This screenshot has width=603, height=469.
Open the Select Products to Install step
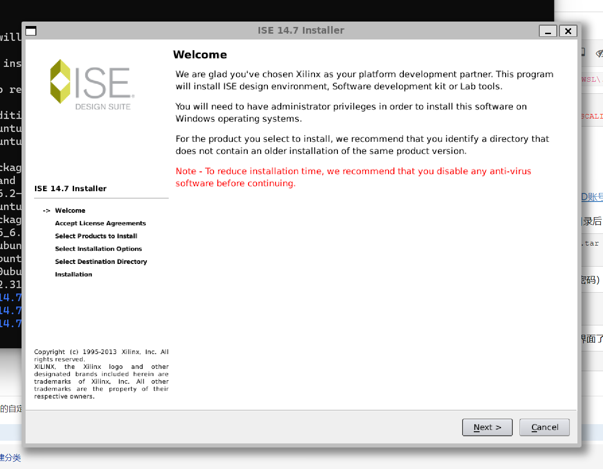click(x=96, y=236)
